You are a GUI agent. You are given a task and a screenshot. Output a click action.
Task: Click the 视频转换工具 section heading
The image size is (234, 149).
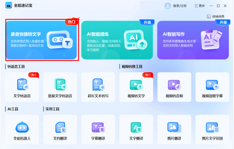(x=132, y=67)
